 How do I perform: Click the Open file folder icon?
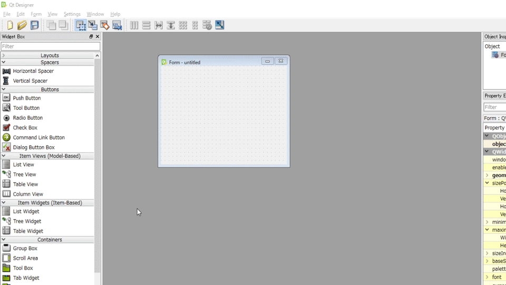click(x=22, y=25)
